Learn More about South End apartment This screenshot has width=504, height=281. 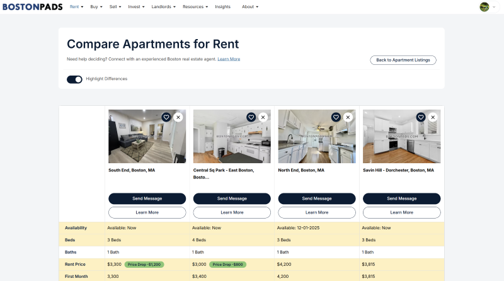(147, 212)
